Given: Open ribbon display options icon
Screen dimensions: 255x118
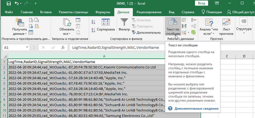Looking at the screenshot, I should [x=217, y=3].
